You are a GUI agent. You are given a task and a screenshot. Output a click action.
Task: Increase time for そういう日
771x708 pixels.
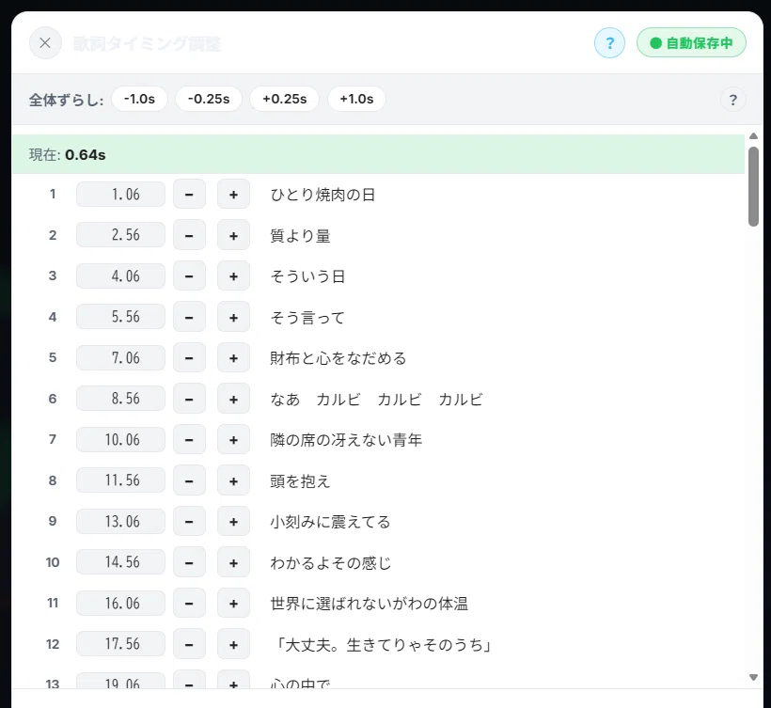tap(233, 276)
